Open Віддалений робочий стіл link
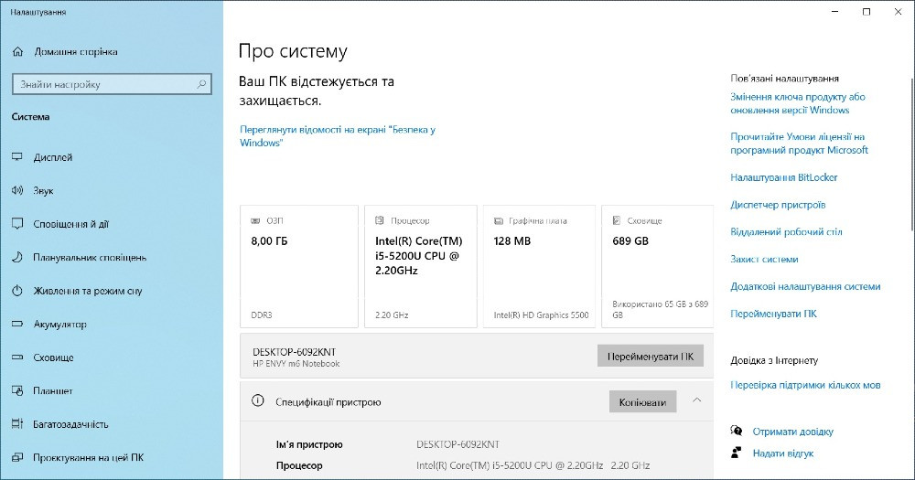Image resolution: width=915 pixels, height=480 pixels. pos(786,231)
